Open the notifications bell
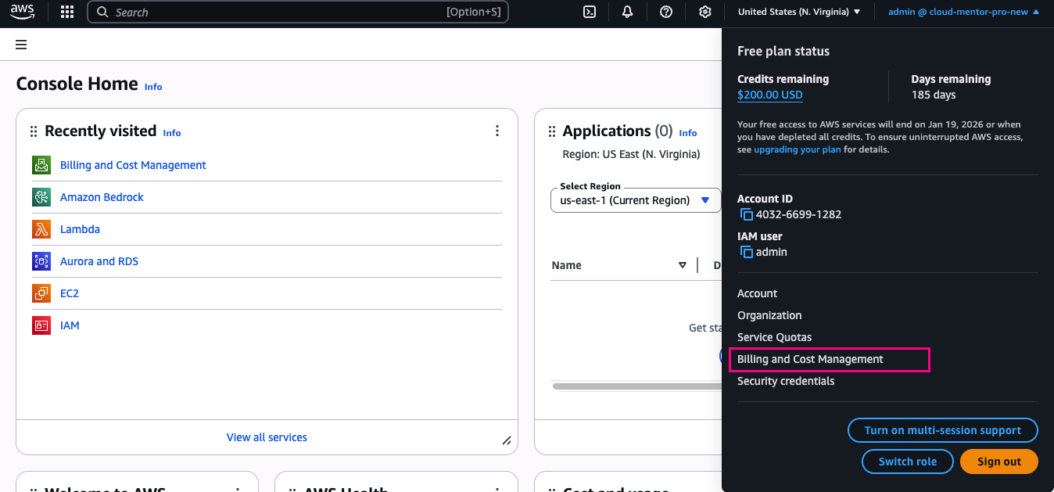 pos(627,12)
